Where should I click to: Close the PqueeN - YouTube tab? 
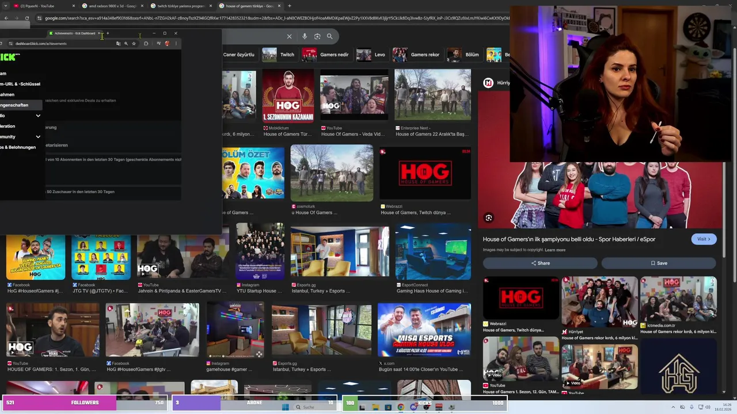73,6
